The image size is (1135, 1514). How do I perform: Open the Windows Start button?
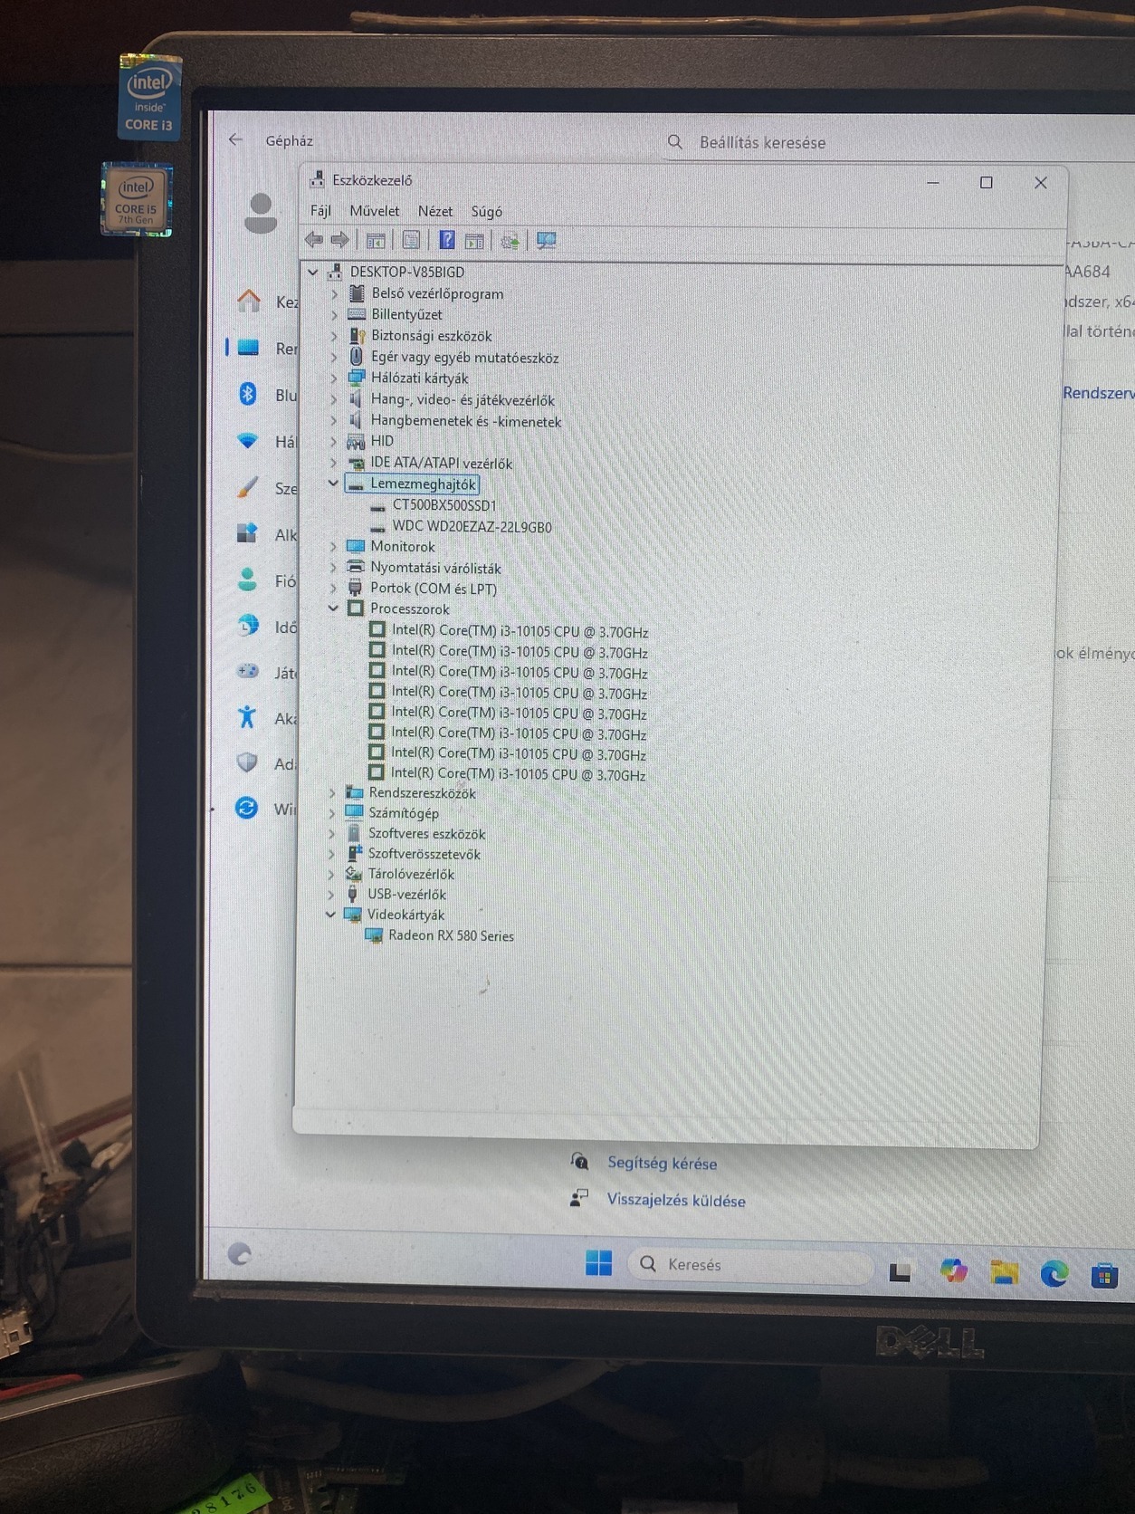(x=598, y=1262)
